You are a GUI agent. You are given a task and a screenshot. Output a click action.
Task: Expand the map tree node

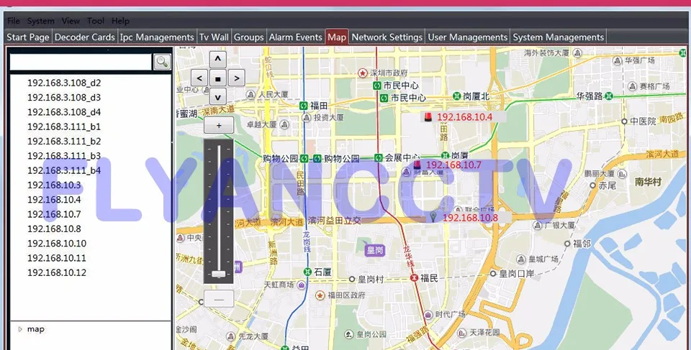(20, 329)
